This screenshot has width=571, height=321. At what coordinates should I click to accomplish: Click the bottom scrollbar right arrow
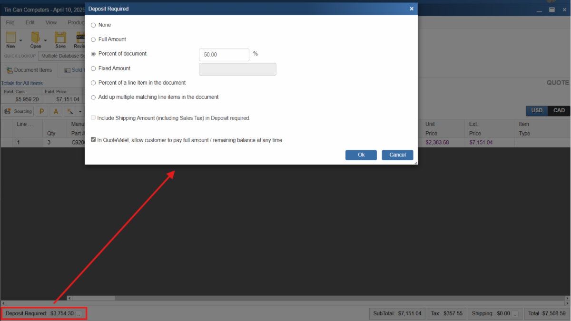pos(568,303)
